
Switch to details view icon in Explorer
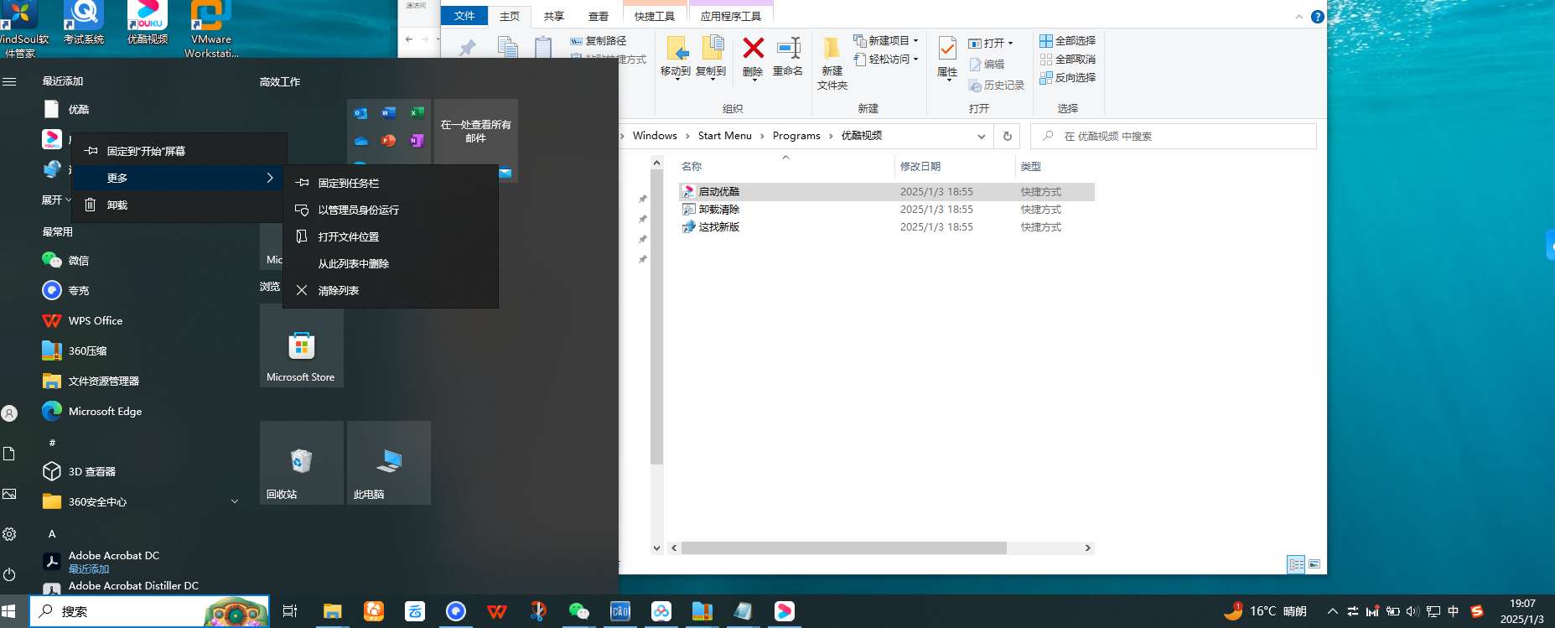[1296, 564]
